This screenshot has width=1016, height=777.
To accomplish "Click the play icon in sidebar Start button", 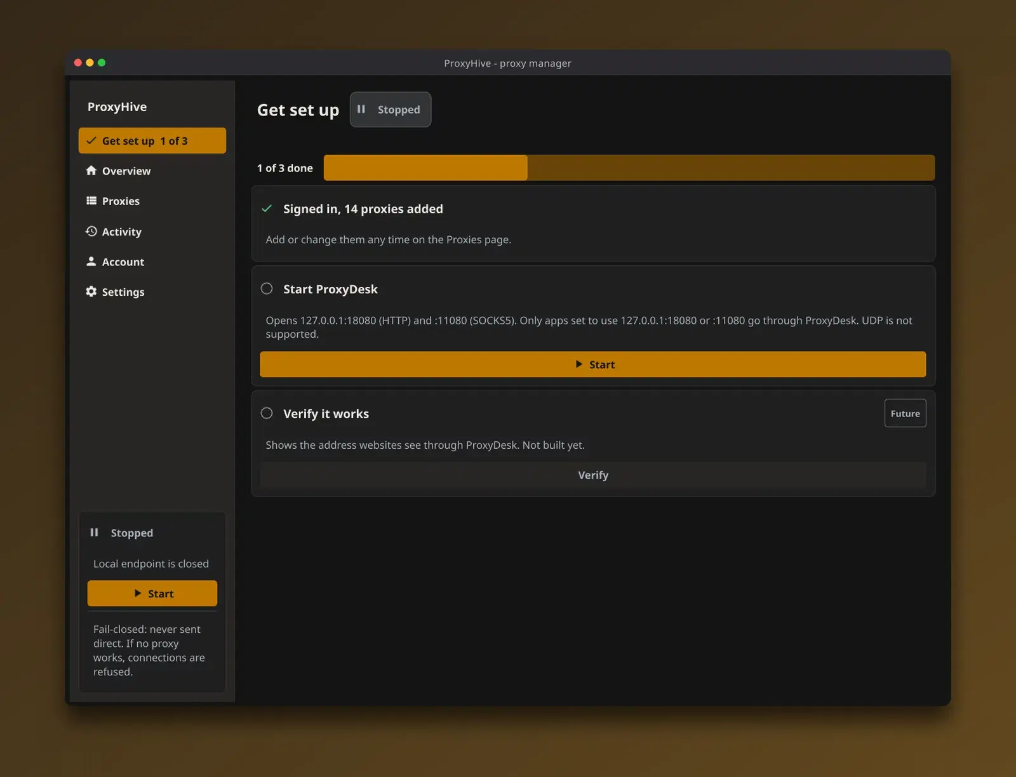I will (138, 594).
